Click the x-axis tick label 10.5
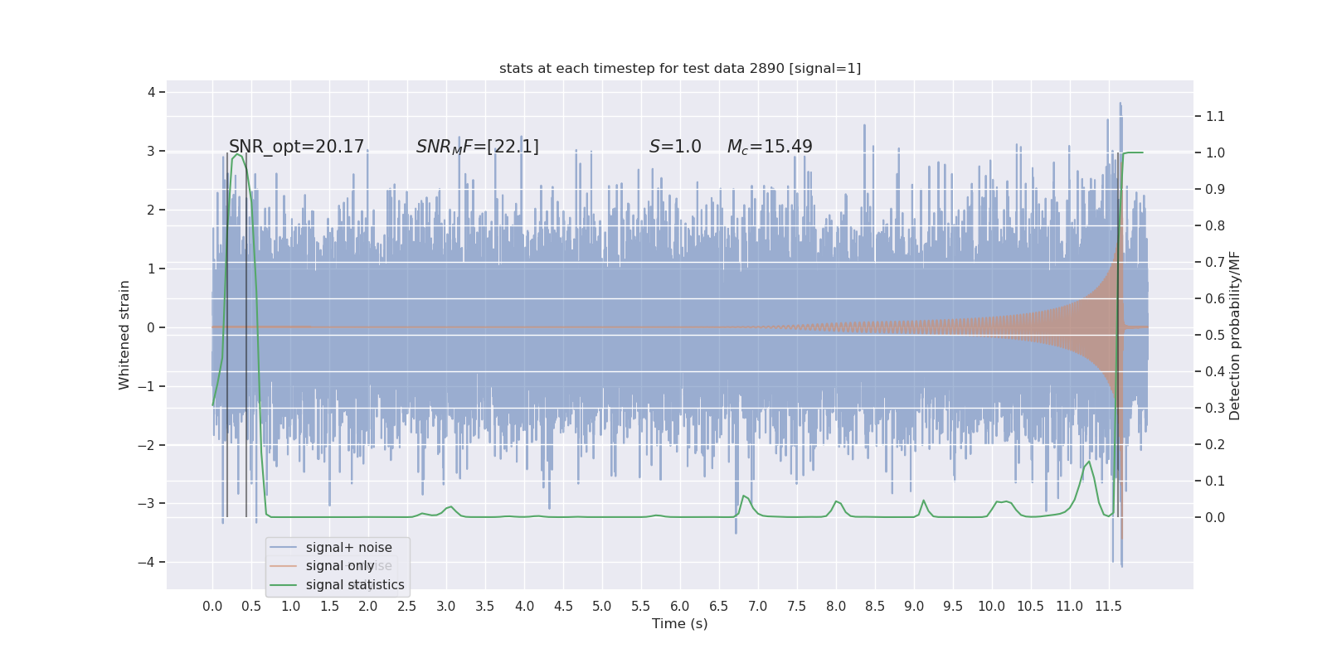 [x=1031, y=606]
